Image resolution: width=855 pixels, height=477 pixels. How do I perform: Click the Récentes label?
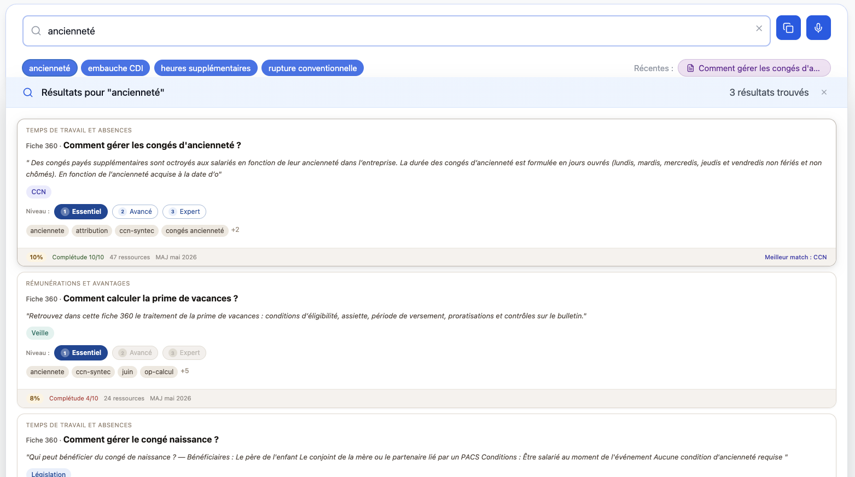[x=654, y=68]
